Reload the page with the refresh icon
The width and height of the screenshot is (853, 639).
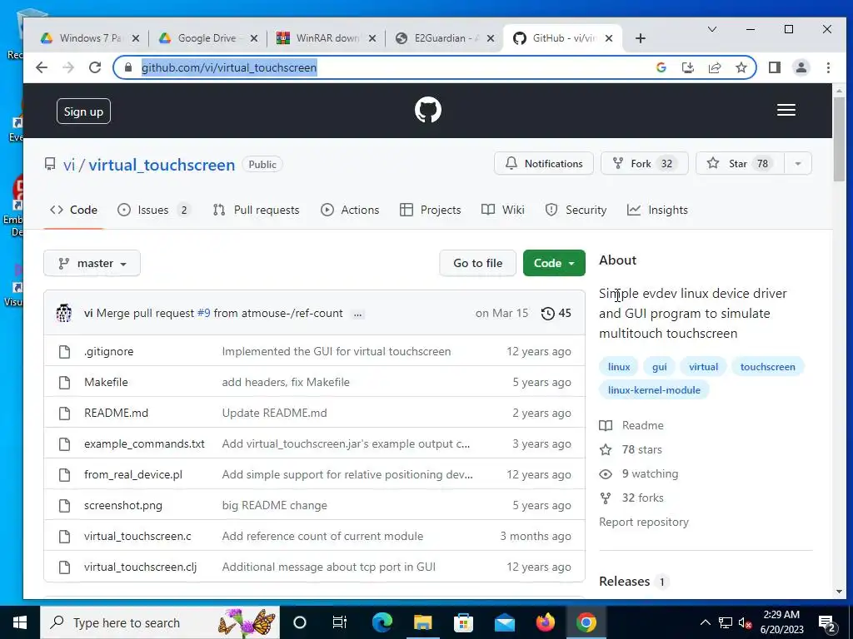point(95,67)
